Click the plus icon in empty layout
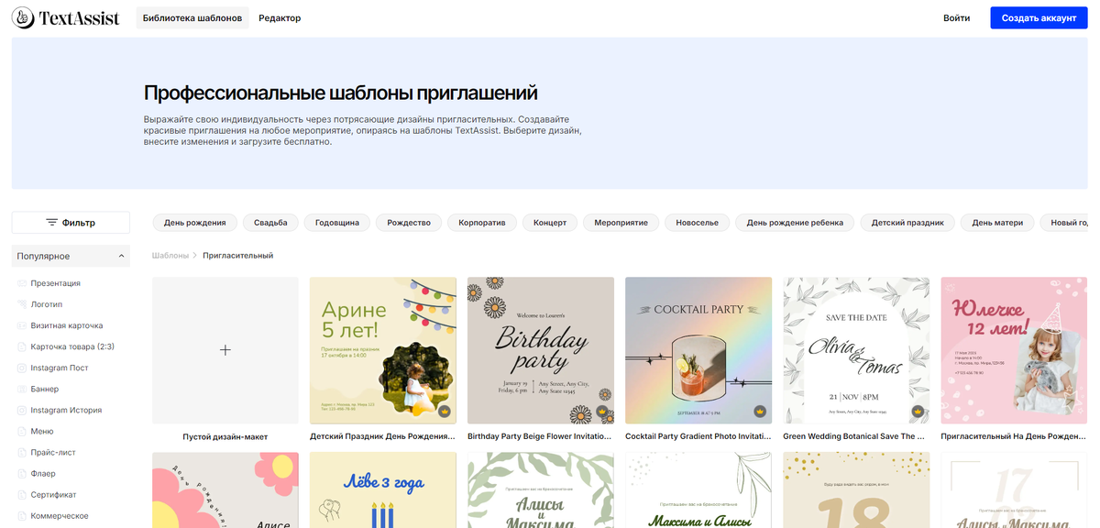This screenshot has width=1100, height=528. 225,350
